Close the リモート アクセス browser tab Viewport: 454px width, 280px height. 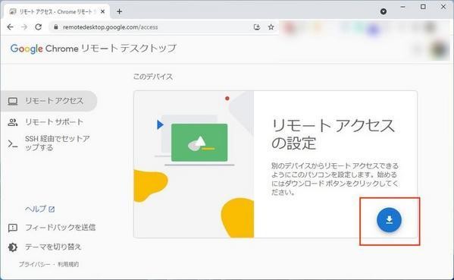(102, 11)
